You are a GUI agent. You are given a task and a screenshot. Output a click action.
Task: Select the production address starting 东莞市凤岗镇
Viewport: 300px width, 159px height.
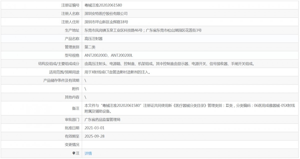pos(143,30)
